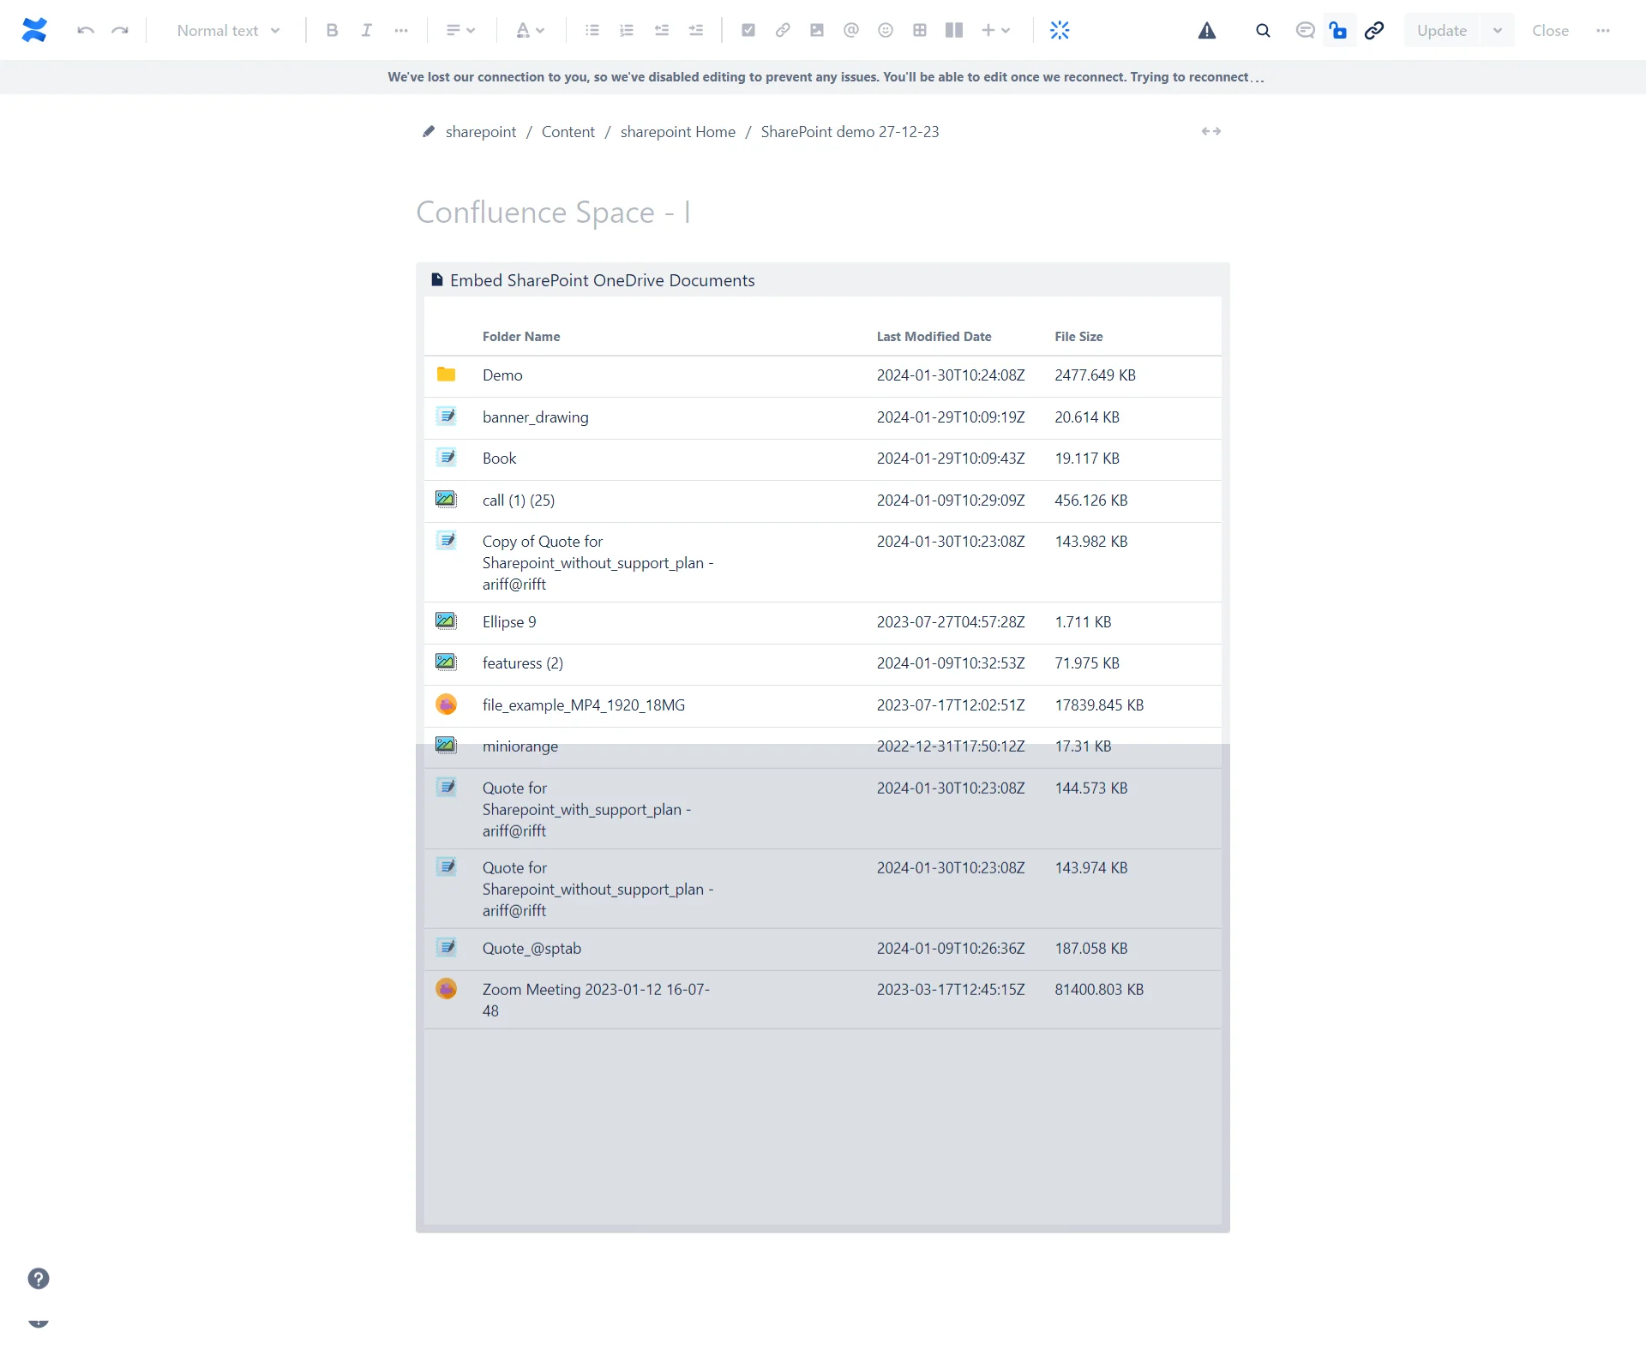Select the Embed SharePoint OneDrive Documents macro header
Screen dimensions: 1646x1361
(823, 280)
